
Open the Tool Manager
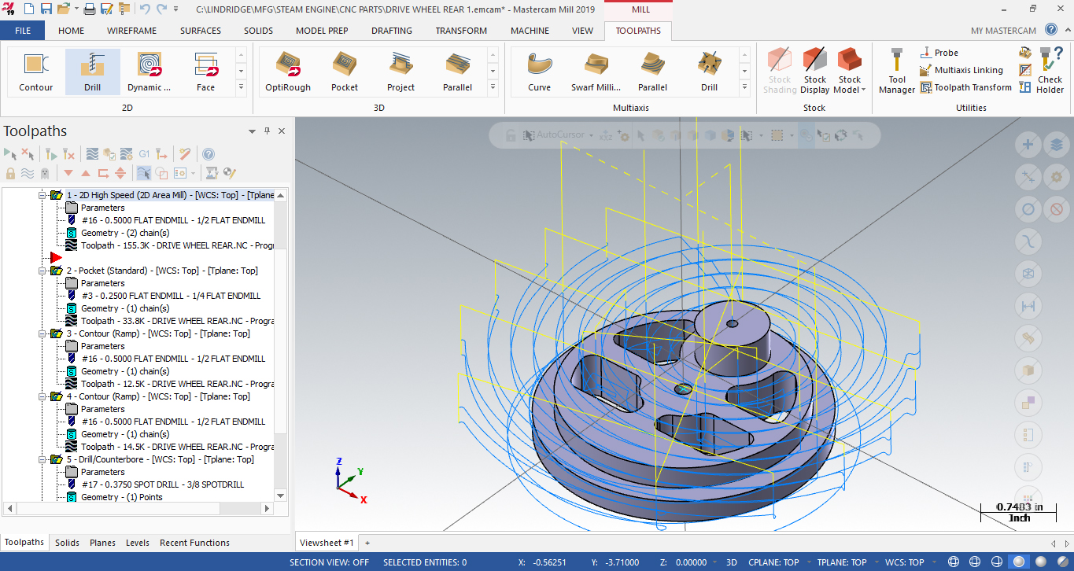tap(897, 72)
